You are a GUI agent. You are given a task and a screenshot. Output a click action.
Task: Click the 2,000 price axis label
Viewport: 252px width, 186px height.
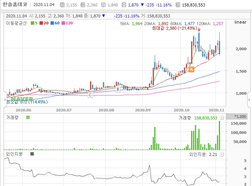click(241, 49)
